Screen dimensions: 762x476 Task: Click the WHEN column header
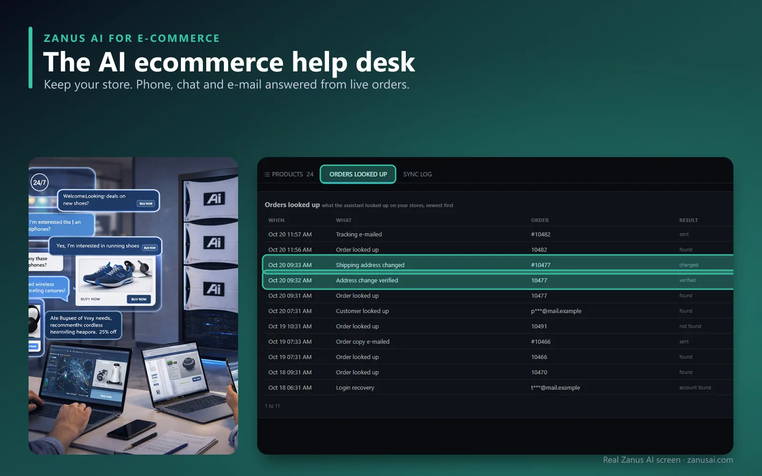point(276,220)
